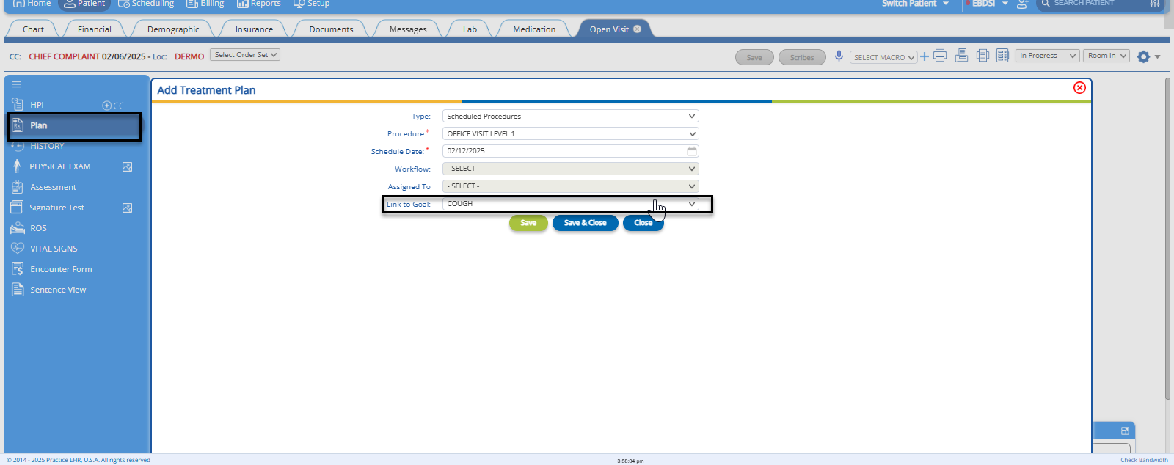1174x465 pixels.
Task: Click the grey Save button in visit toolbar
Action: [x=754, y=57]
